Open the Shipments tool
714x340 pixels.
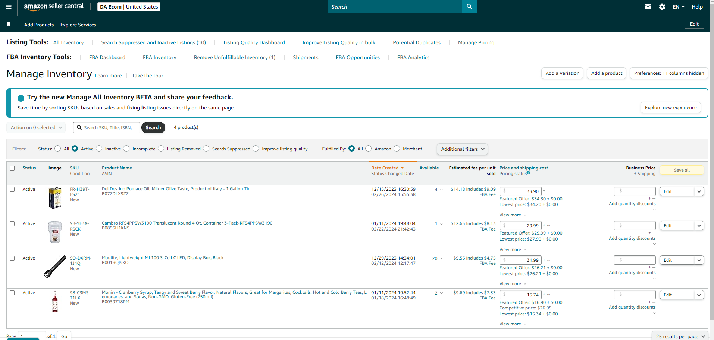tap(306, 57)
